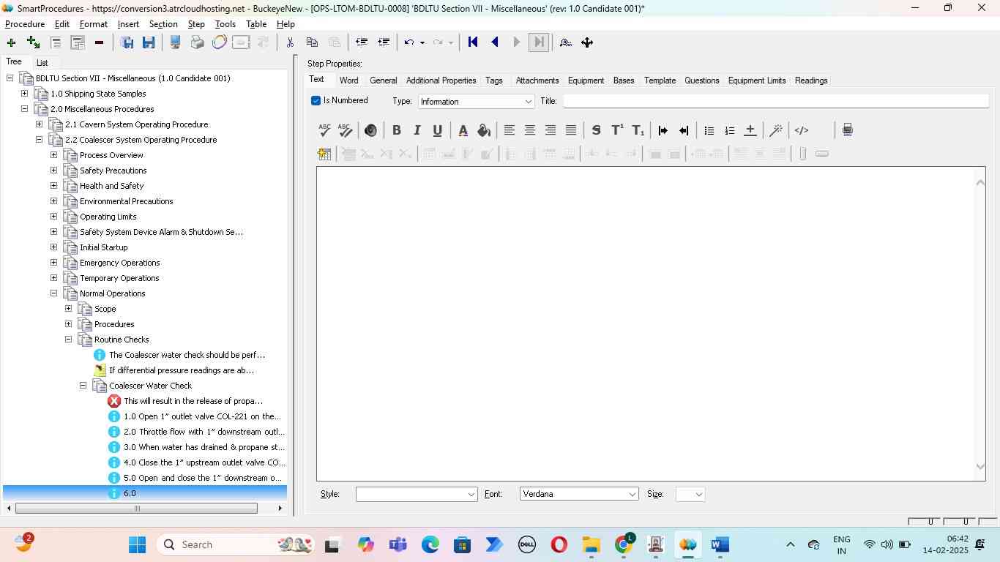
Task: Click in the Title input field
Action: (x=775, y=102)
